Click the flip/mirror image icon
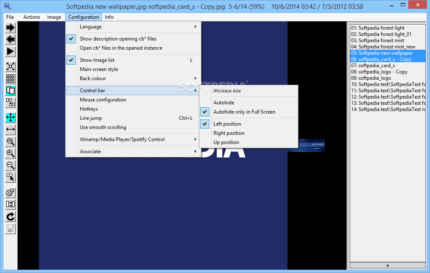The width and height of the screenshot is (430, 273). (x=10, y=205)
